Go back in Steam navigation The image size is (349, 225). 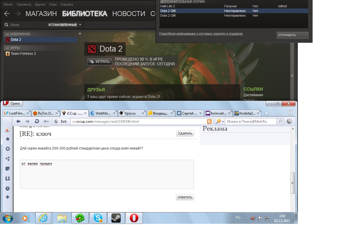pyautogui.click(x=7, y=13)
